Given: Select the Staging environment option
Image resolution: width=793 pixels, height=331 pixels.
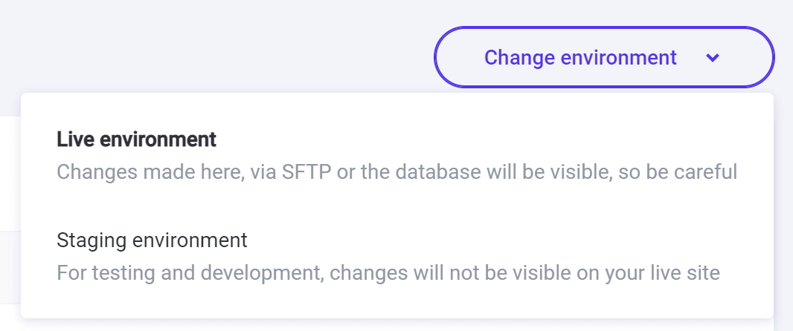Looking at the screenshot, I should point(396,257).
